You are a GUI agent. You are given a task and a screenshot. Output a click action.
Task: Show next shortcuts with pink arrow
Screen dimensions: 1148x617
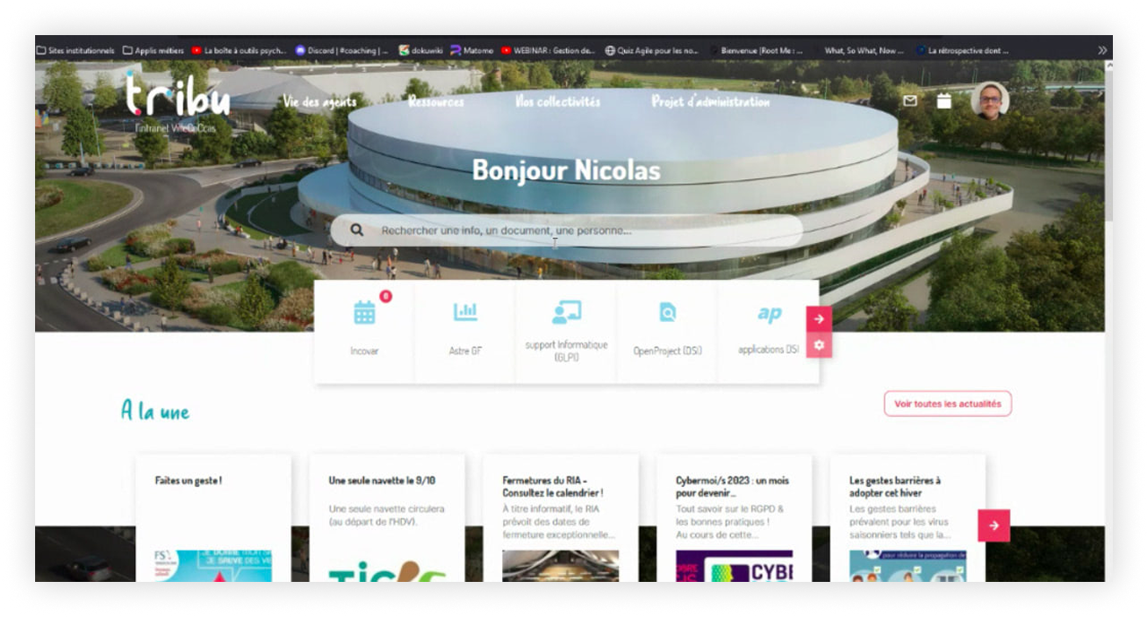point(819,319)
